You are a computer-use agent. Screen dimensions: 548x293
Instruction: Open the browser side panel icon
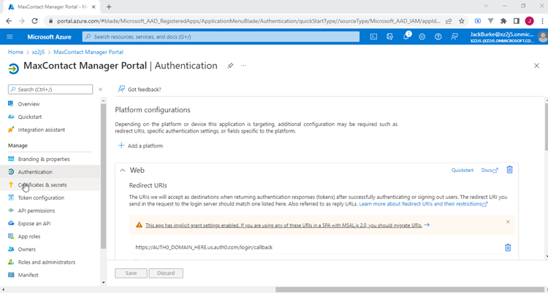coord(516,21)
